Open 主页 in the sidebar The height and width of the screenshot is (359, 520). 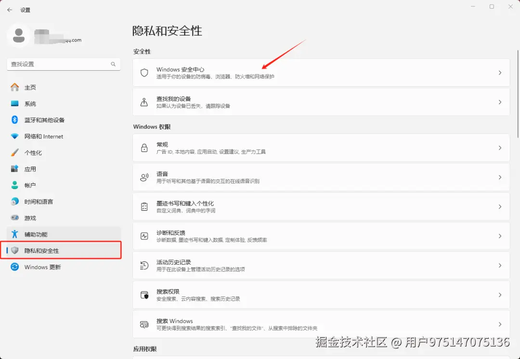[64, 87]
